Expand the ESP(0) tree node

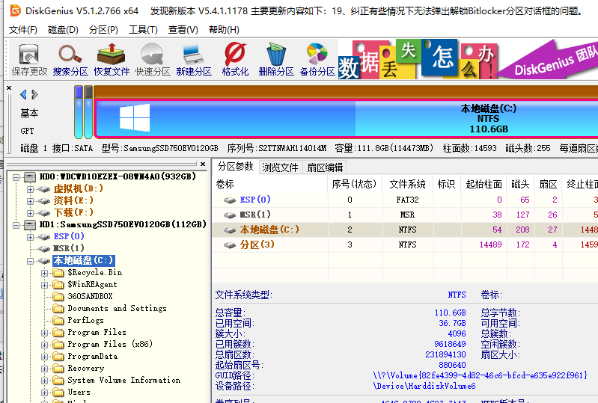[x=30, y=237]
